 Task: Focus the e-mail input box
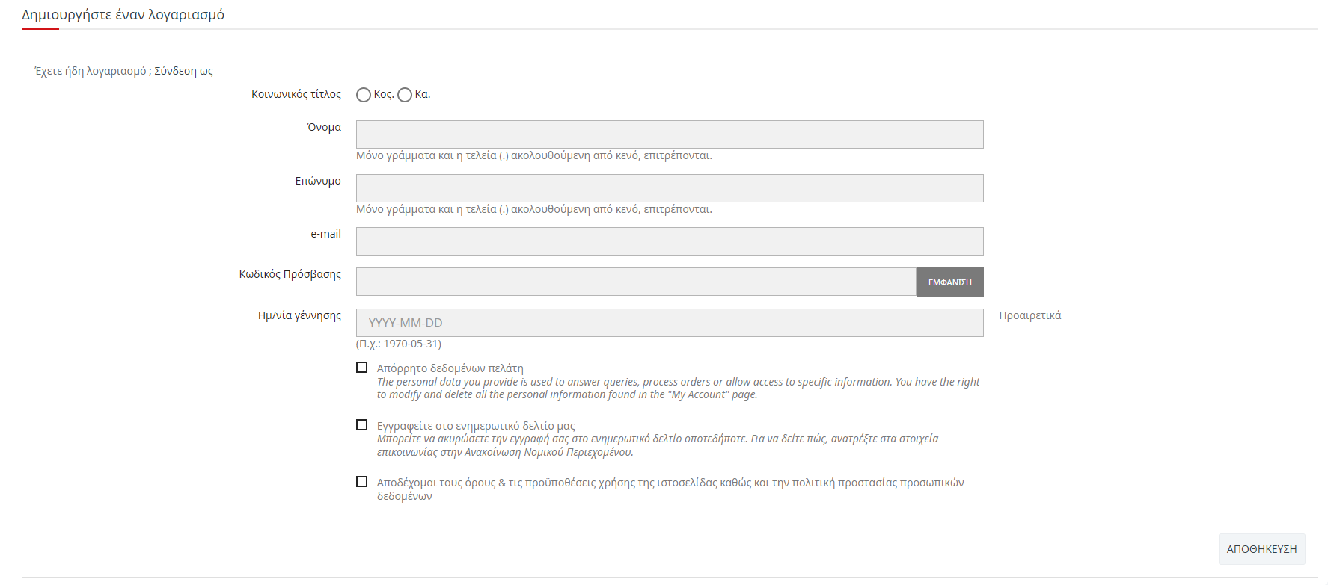point(670,241)
